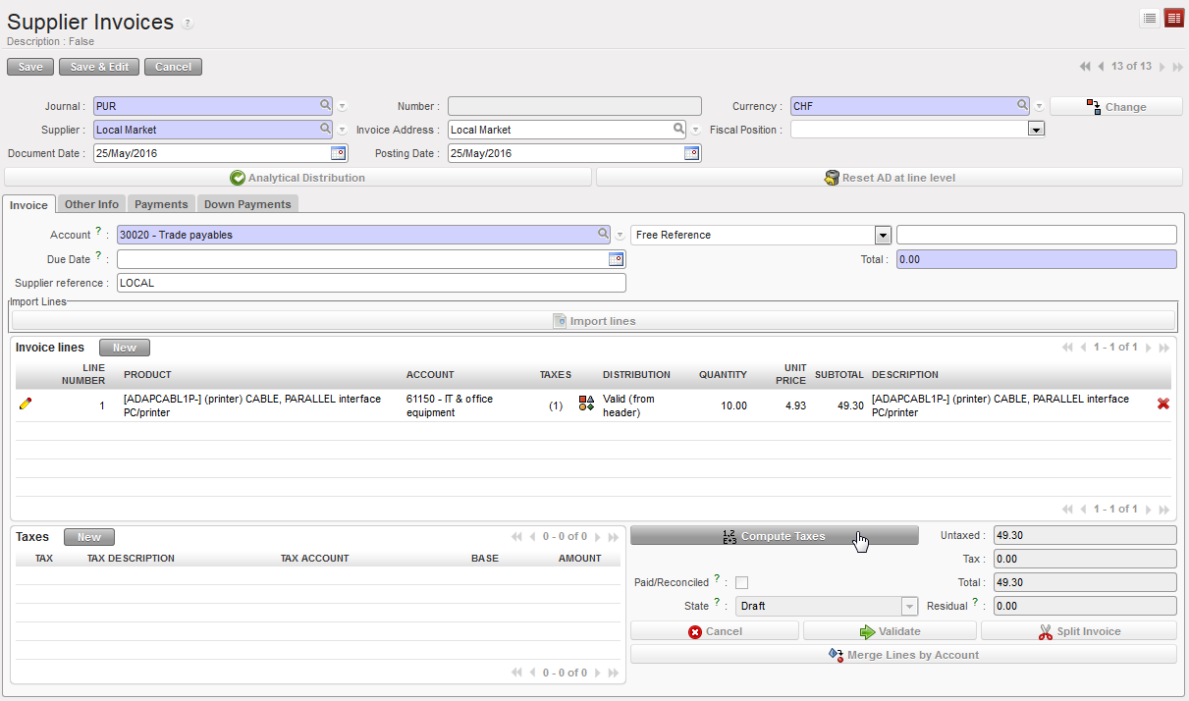Search suppliers using the magnifier icon
Screen dimensions: 1189x701
pos(325,129)
